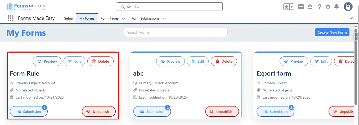The image size is (359, 125).
Task: Expand the Form Pages tab menu
Action: coord(123,18)
